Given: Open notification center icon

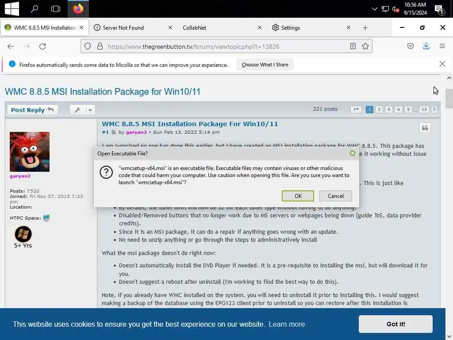Looking at the screenshot, I should (439, 9).
